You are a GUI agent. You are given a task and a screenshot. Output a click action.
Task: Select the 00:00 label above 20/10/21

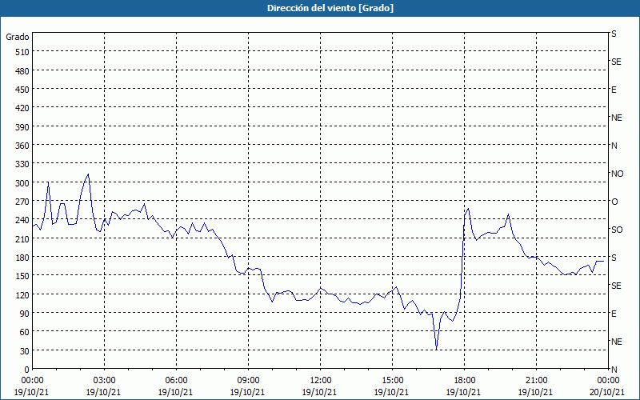pos(608,381)
